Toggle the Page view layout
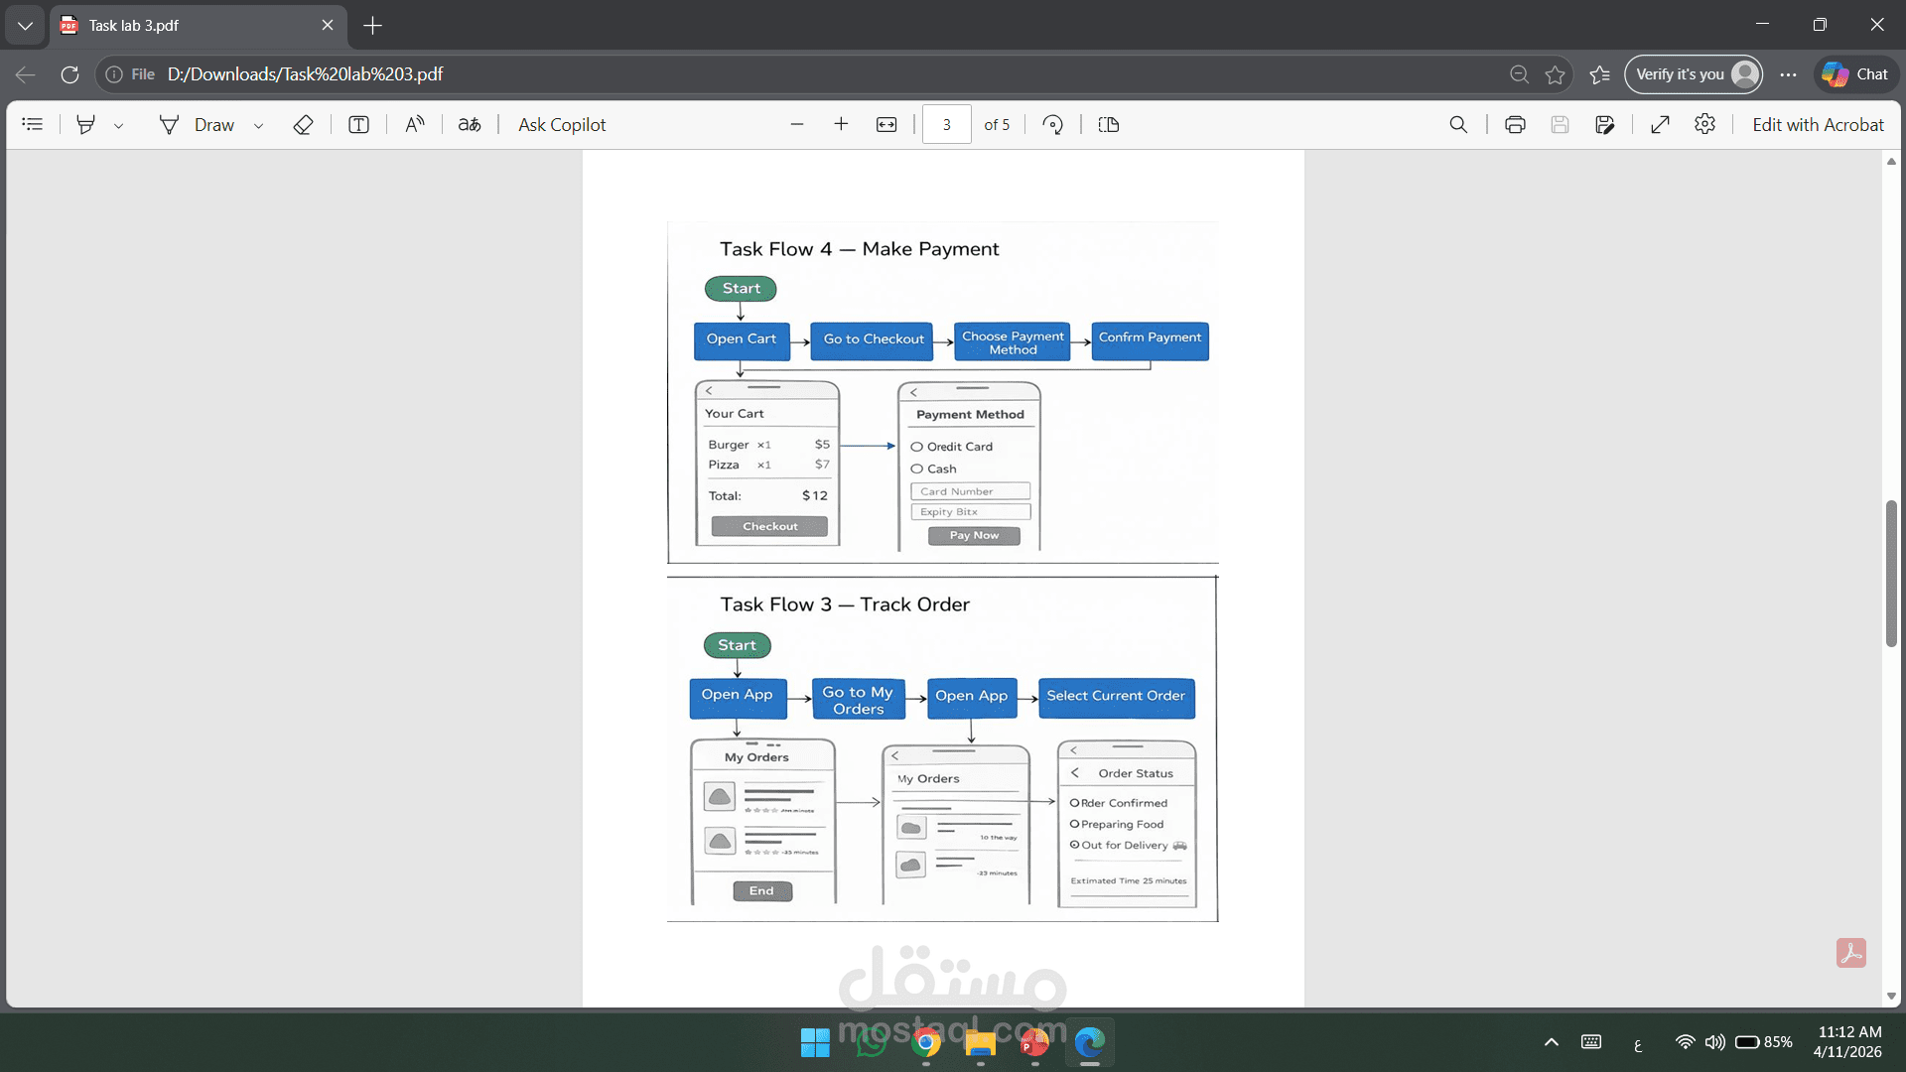The width and height of the screenshot is (1906, 1072). [x=1108, y=124]
